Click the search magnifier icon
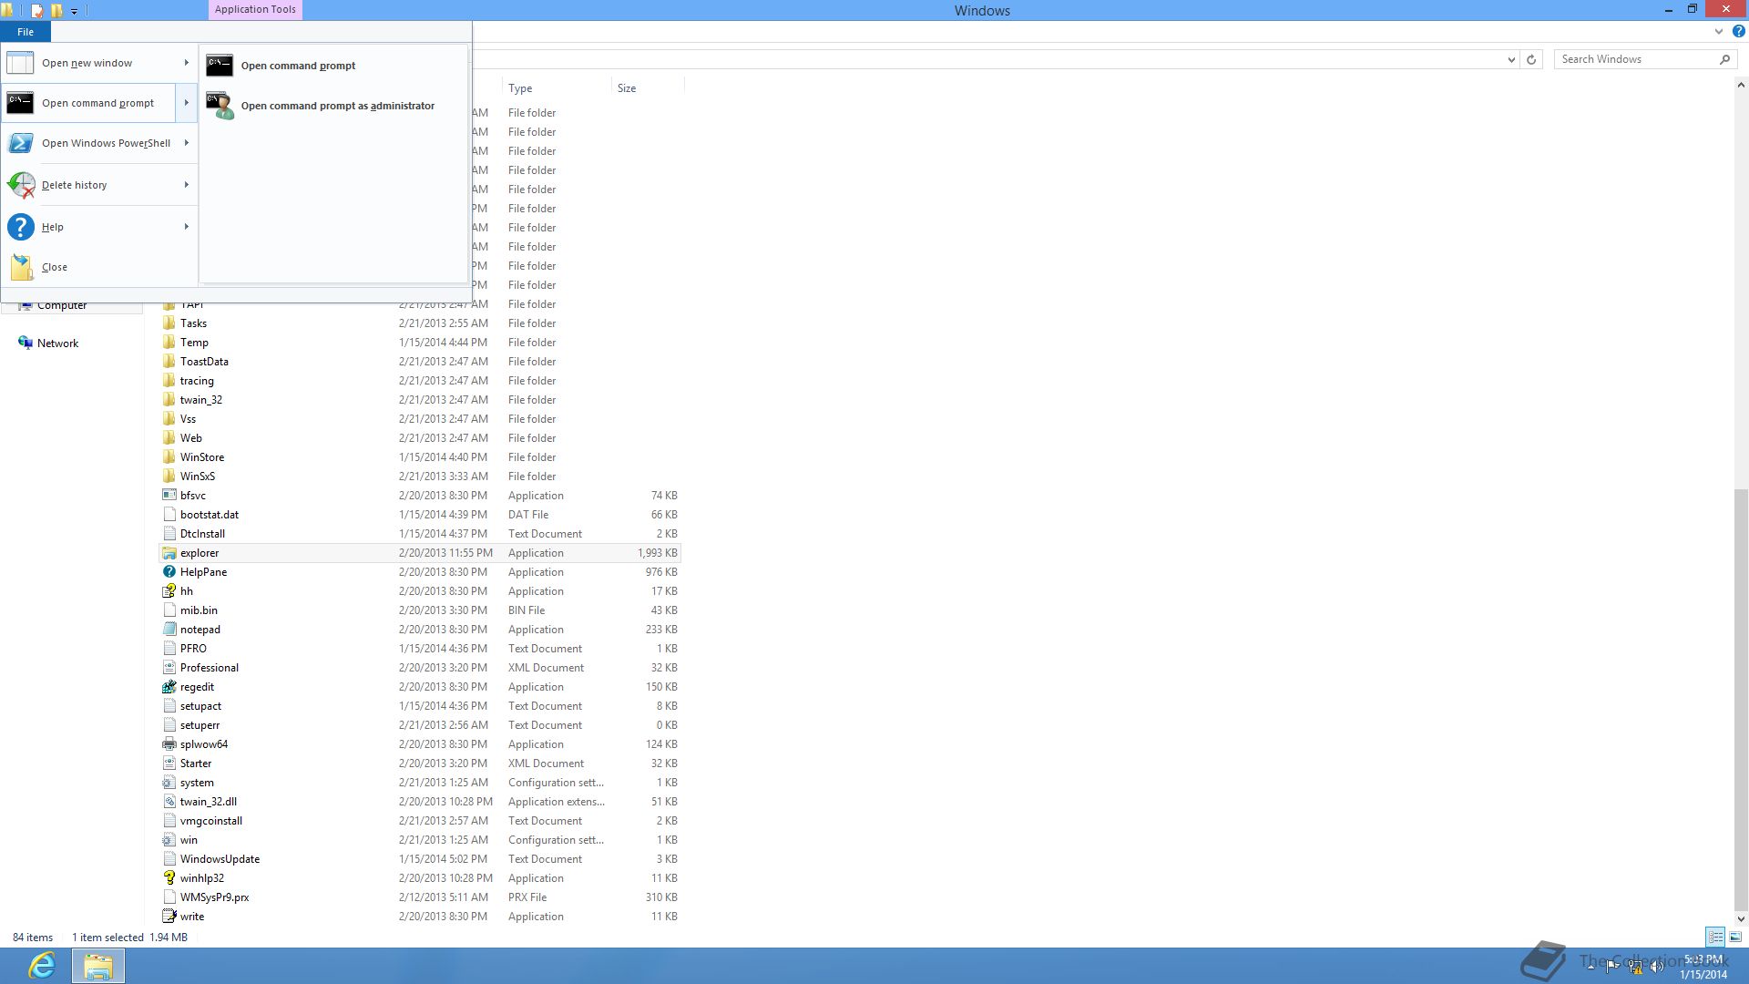This screenshot has height=984, width=1749. tap(1724, 59)
